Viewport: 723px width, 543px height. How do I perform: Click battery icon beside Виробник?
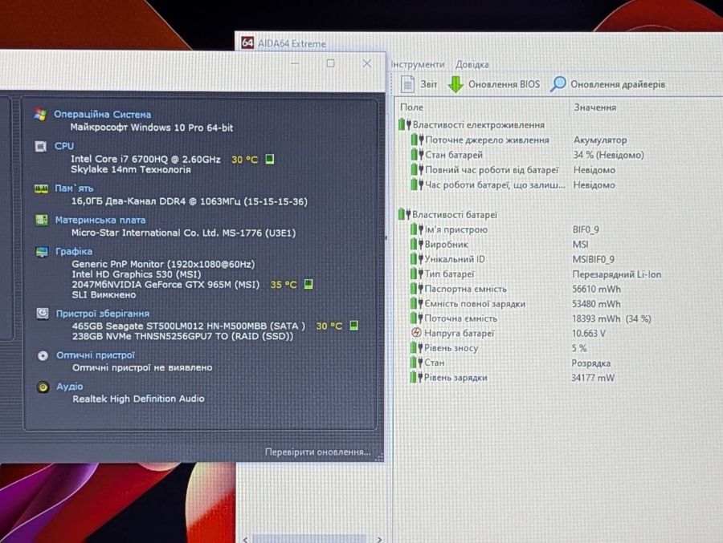coord(416,244)
